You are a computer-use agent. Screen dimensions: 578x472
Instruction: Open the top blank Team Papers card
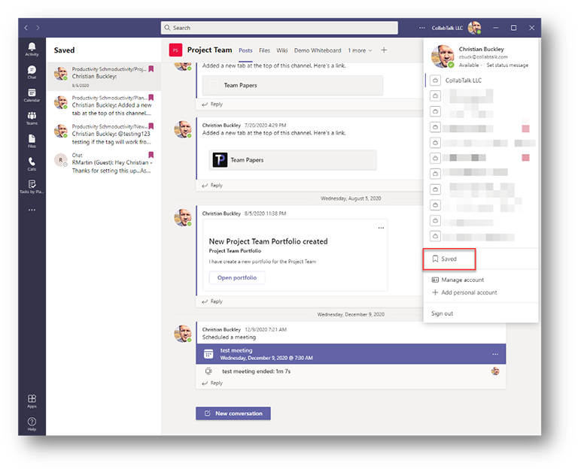click(x=293, y=86)
